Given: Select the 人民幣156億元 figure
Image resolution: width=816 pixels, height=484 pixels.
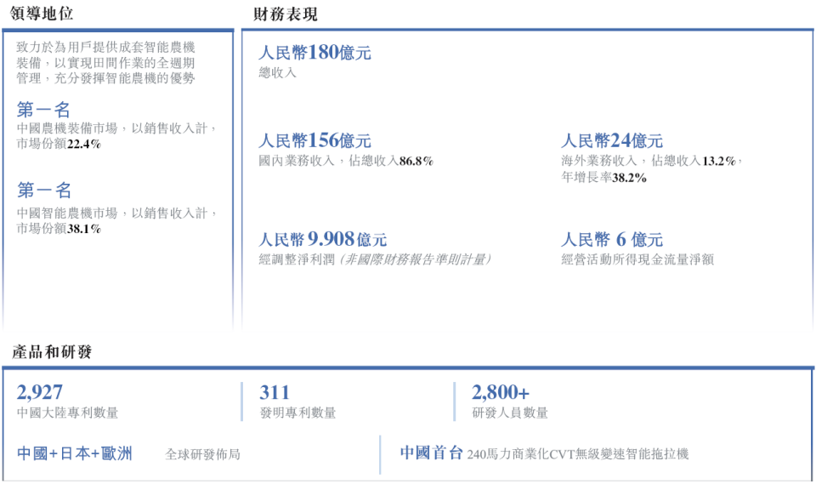Looking at the screenshot, I should [x=314, y=140].
